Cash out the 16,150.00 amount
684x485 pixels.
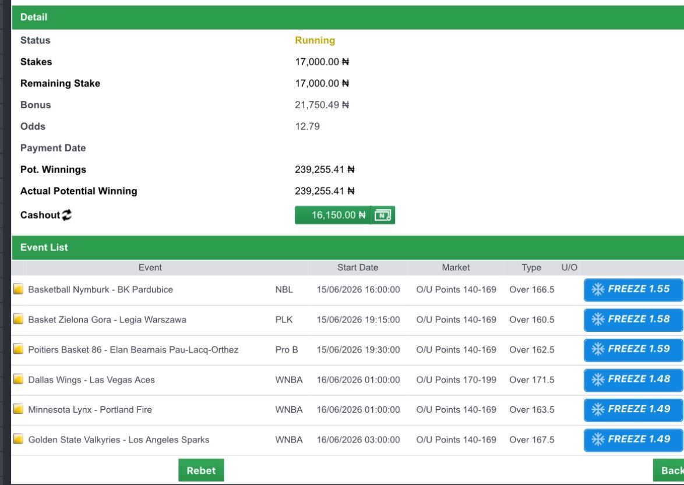[333, 215]
